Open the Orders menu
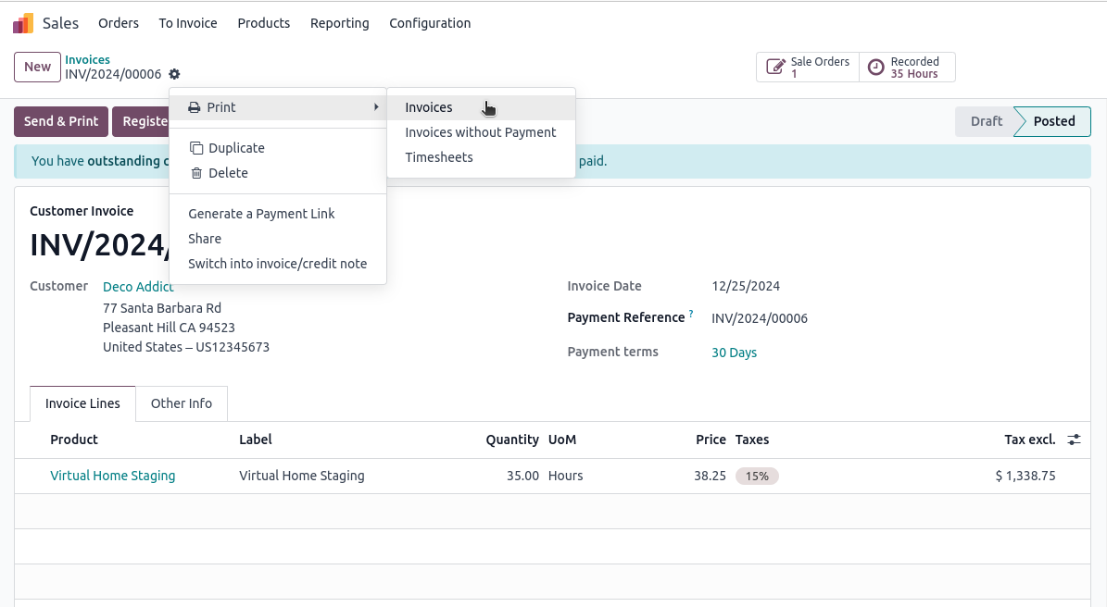Image resolution: width=1107 pixels, height=607 pixels. (x=119, y=23)
